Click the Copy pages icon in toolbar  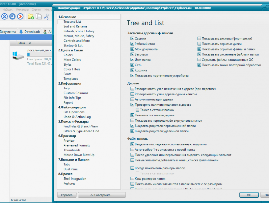[x=39, y=17]
